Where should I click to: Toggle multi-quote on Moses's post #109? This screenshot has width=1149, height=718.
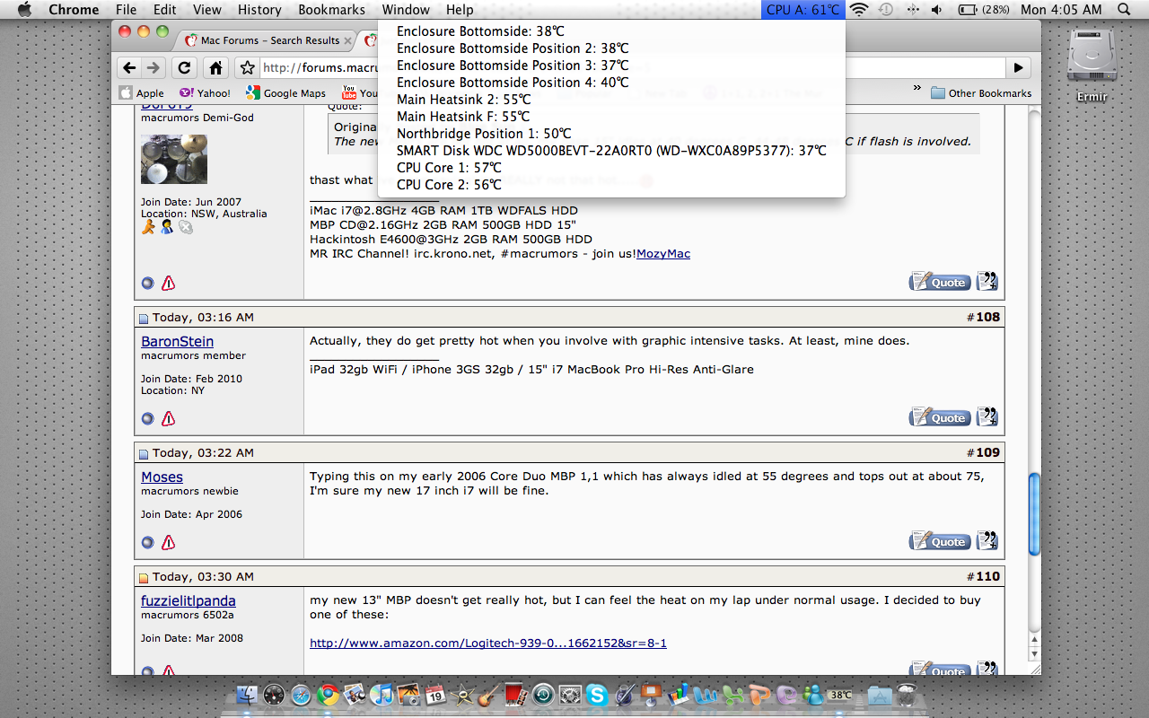point(987,541)
